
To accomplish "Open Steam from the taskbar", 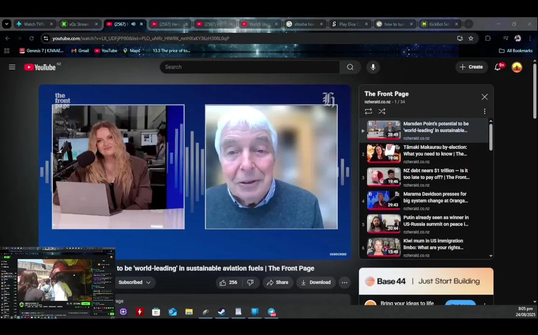I will (222, 312).
